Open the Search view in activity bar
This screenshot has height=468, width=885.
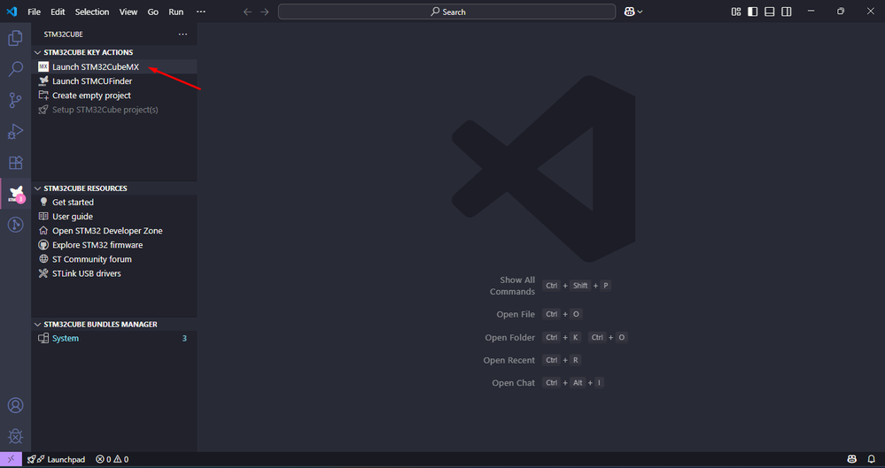click(15, 69)
